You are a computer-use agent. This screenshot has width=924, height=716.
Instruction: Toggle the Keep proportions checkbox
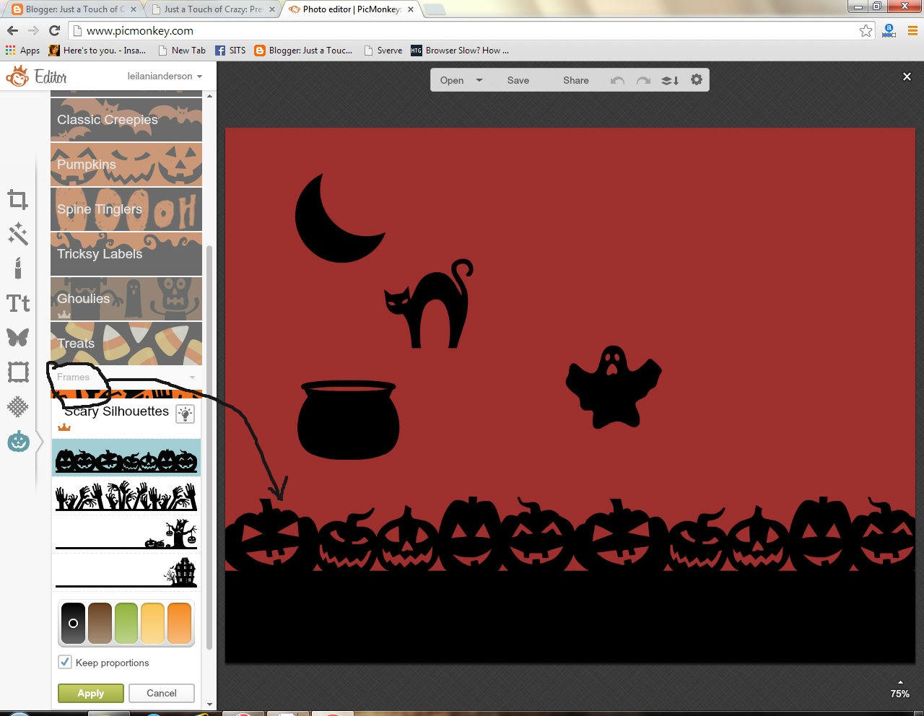(x=65, y=662)
